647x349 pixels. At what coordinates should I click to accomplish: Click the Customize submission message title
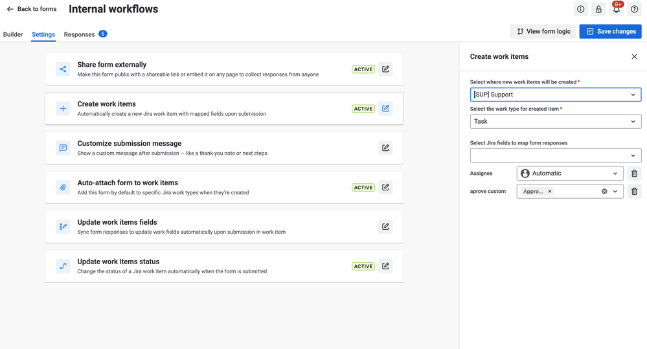pos(130,144)
